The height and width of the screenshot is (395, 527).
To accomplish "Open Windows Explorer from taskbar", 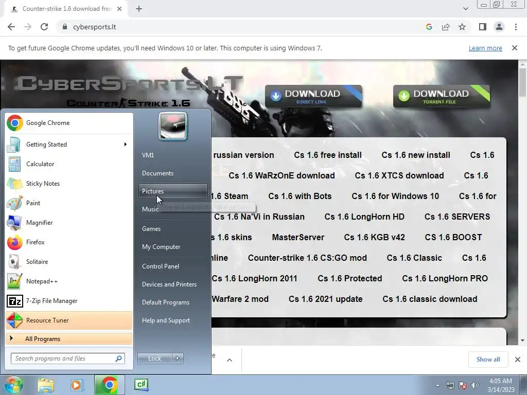I will pos(46,385).
